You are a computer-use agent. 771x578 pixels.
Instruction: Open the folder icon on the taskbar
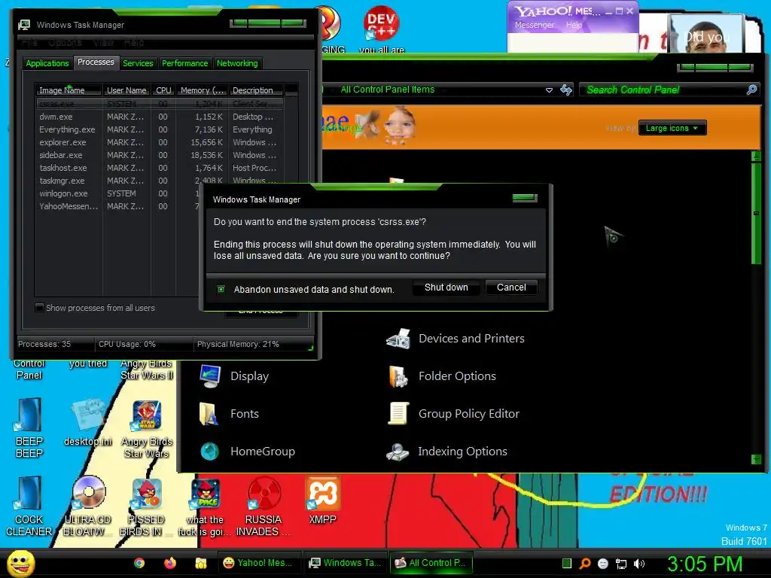[x=200, y=563]
